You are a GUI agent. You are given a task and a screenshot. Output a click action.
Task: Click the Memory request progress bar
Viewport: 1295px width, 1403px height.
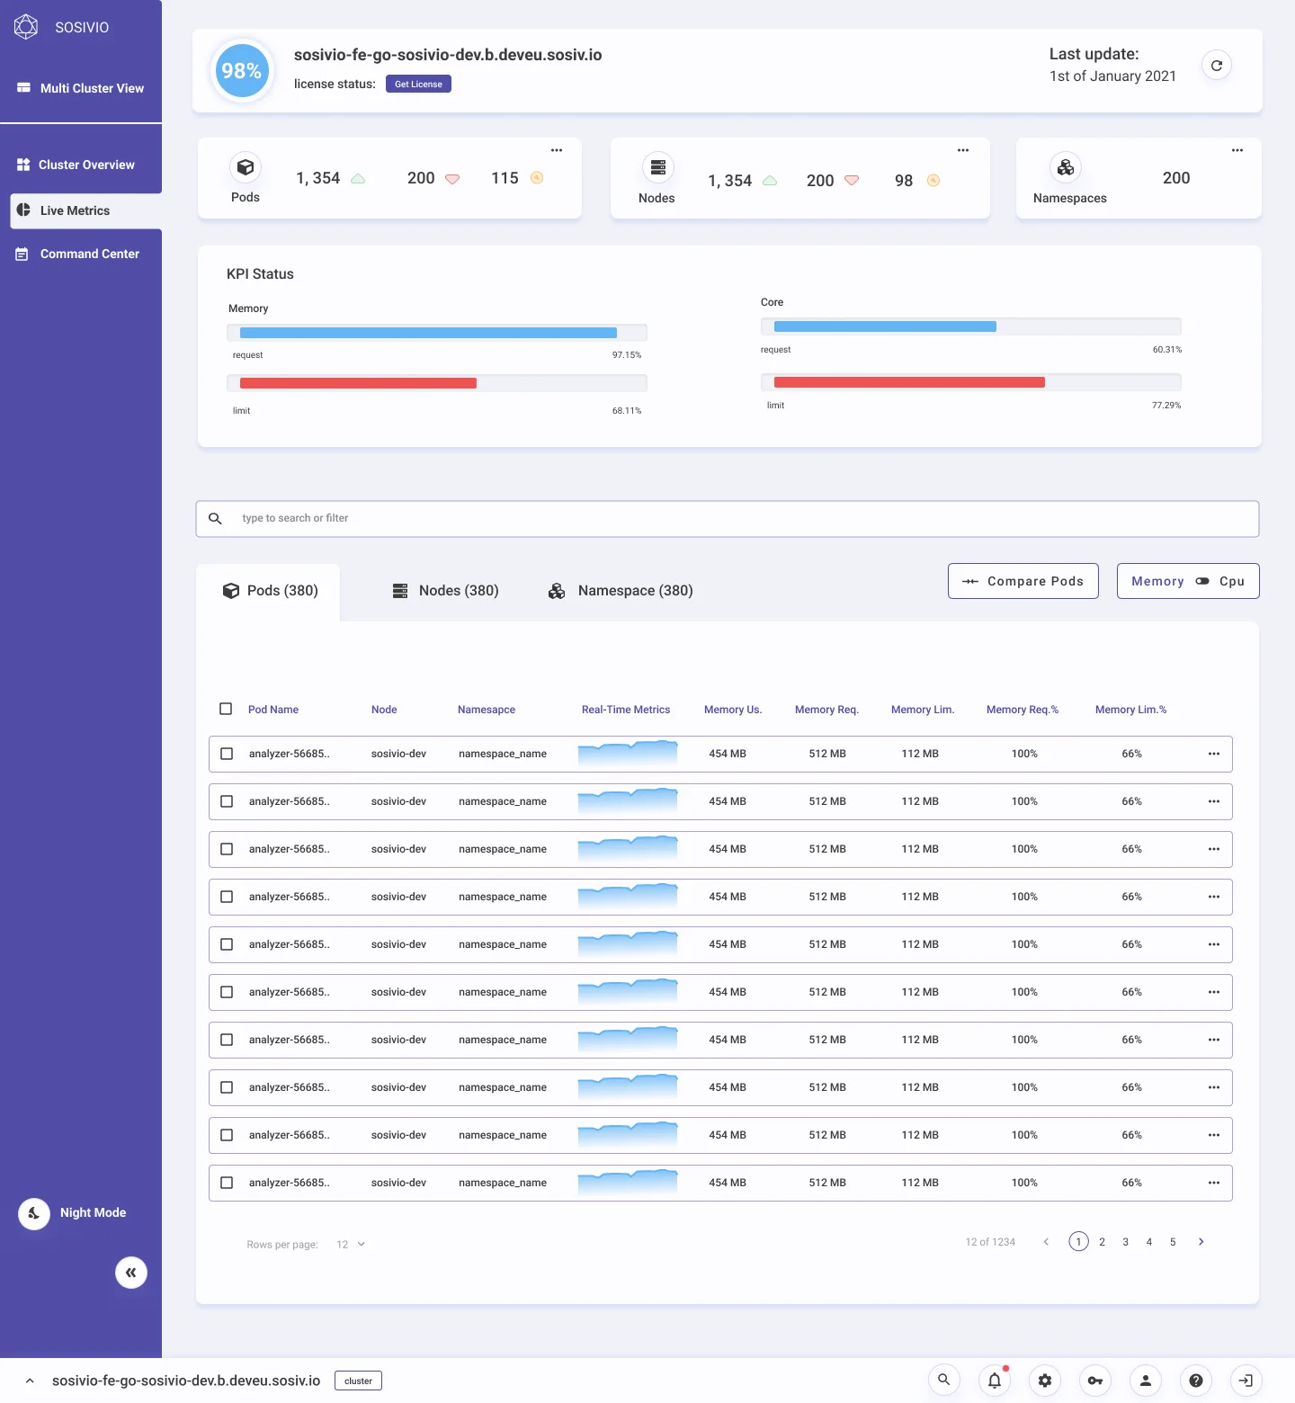point(437,333)
